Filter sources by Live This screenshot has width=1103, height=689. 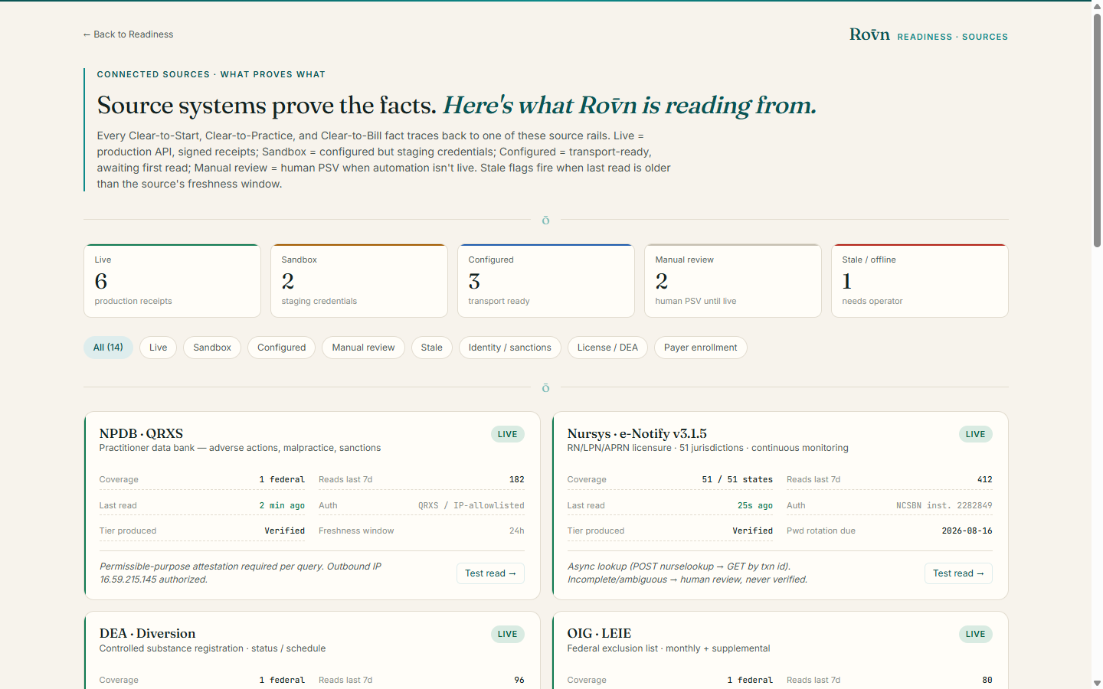pos(159,348)
